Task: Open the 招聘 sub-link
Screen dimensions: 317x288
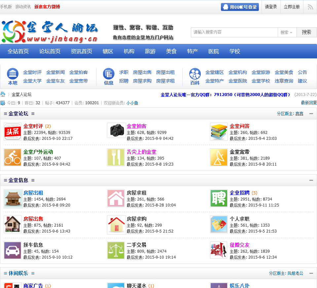Action: (124, 81)
